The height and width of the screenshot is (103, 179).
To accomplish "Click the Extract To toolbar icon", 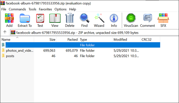I will click(25, 20).
